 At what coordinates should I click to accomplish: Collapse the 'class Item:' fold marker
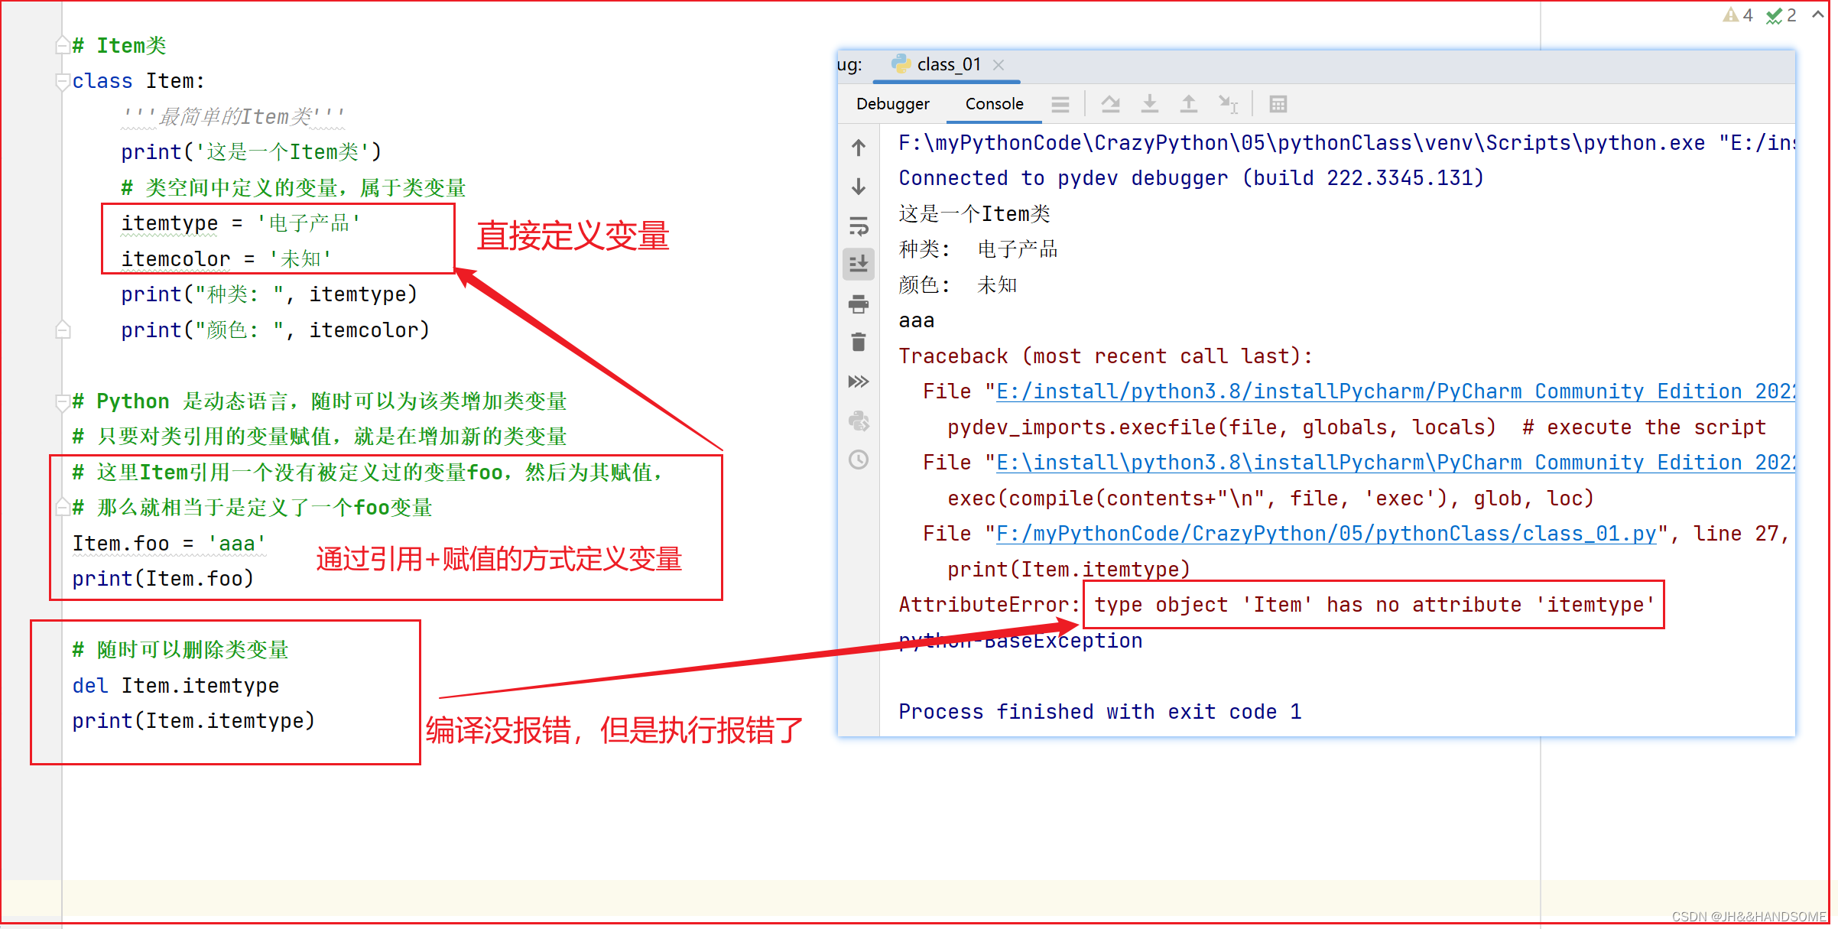[x=63, y=81]
